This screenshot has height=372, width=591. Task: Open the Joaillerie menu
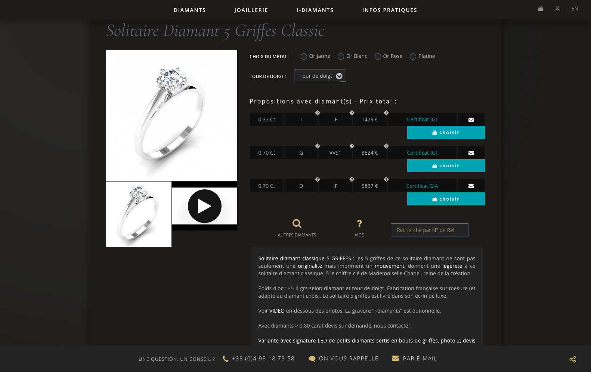coord(251,10)
